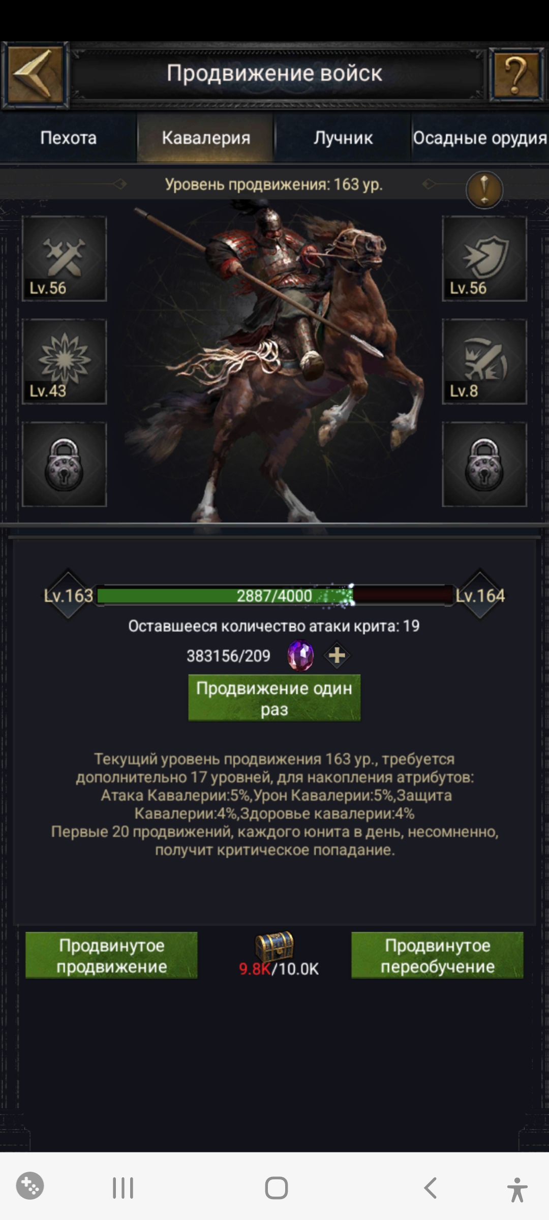Tap the locked skill slot on left
Screen dimensions: 549x1220
tap(64, 464)
